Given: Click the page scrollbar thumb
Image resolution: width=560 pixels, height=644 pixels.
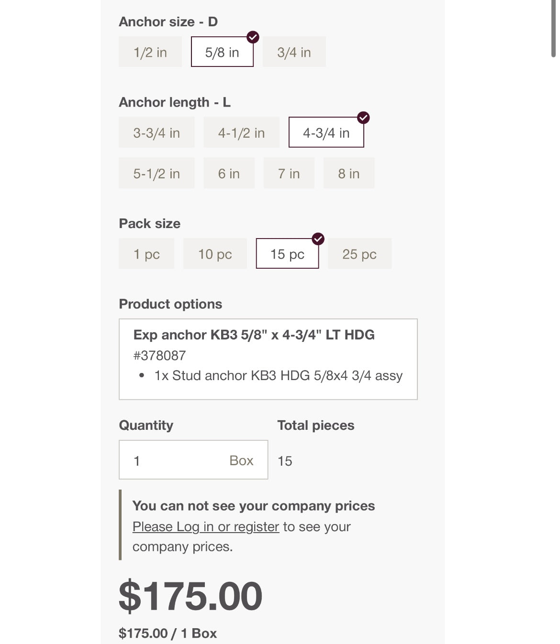Looking at the screenshot, I should [553, 29].
